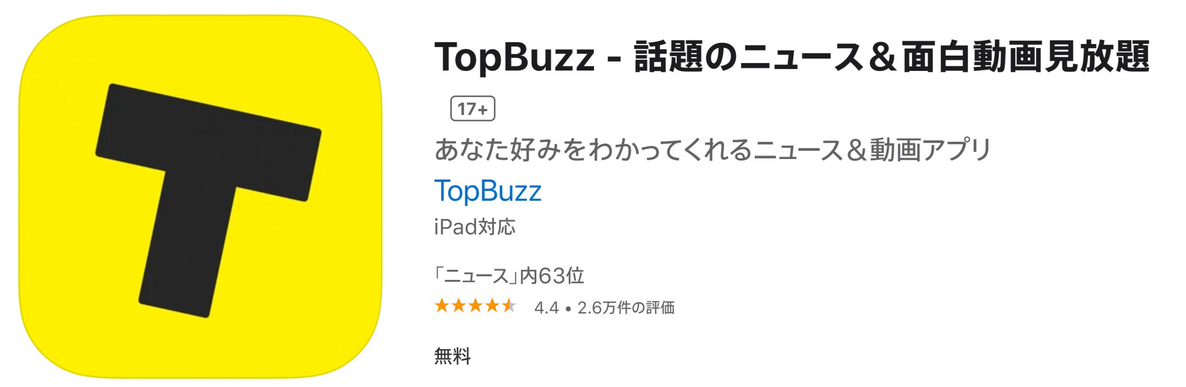Image resolution: width=1186 pixels, height=387 pixels.
Task: Click the second orange rating star
Action: tap(459, 306)
